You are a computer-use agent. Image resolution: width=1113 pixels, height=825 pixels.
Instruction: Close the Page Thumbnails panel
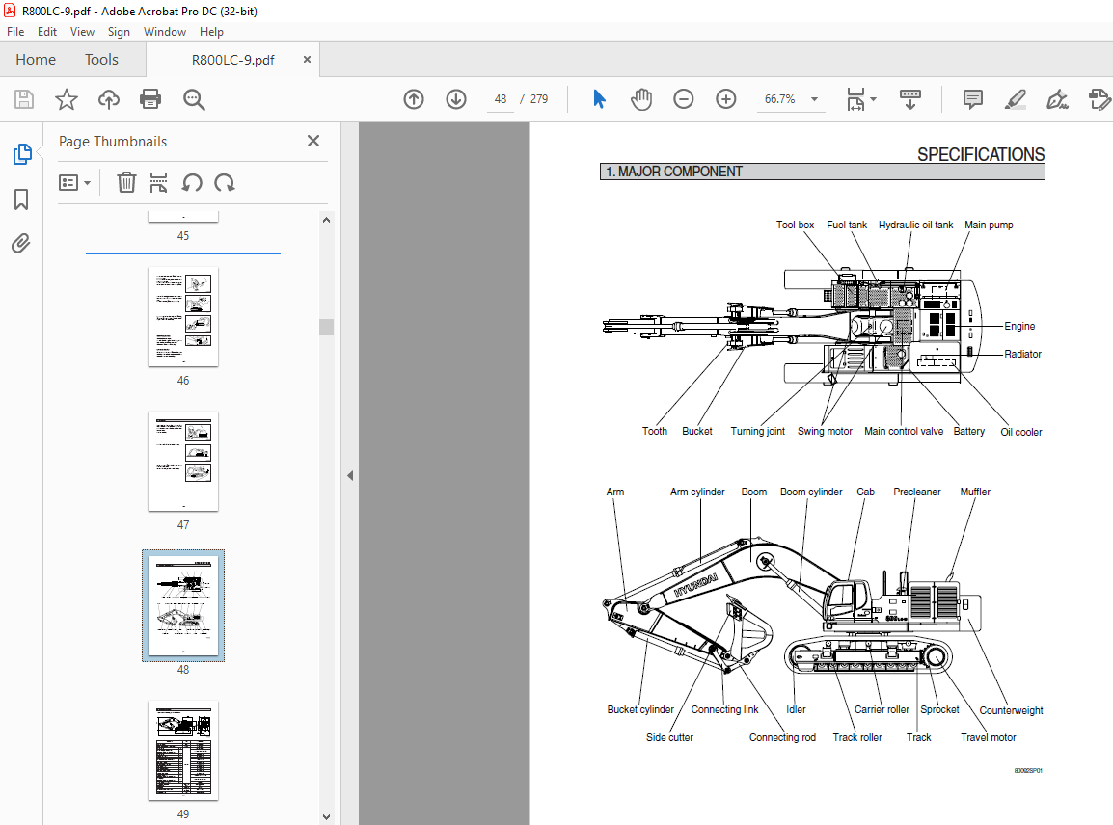[x=313, y=141]
